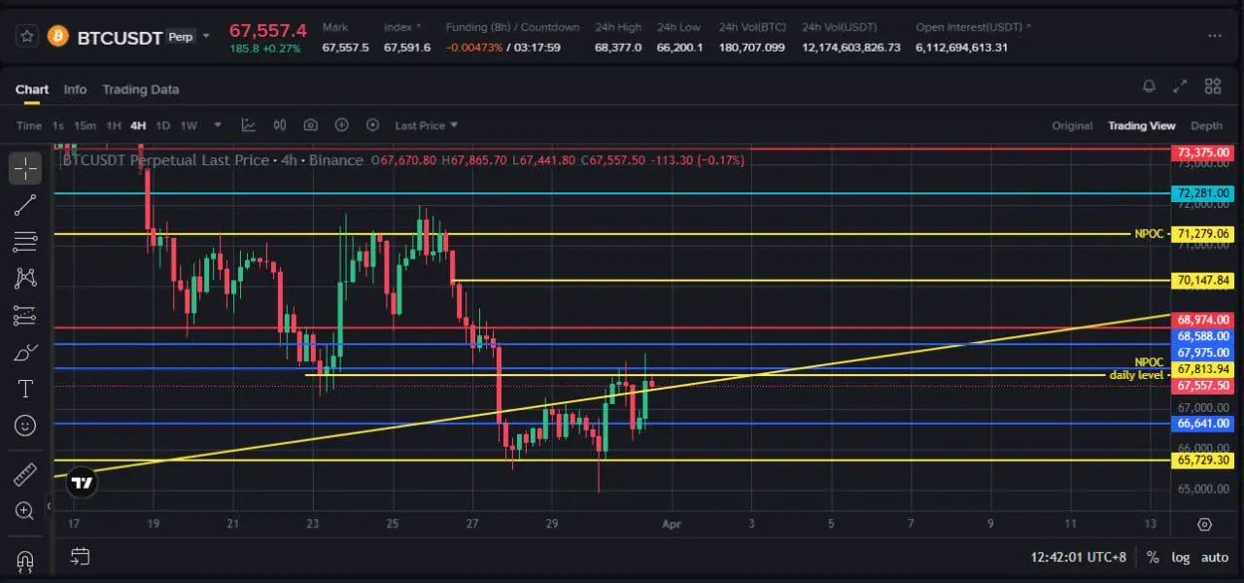Screen dimensions: 1244x583
Task: Click the Funding (8h) / Countdown label
Action: (512, 27)
